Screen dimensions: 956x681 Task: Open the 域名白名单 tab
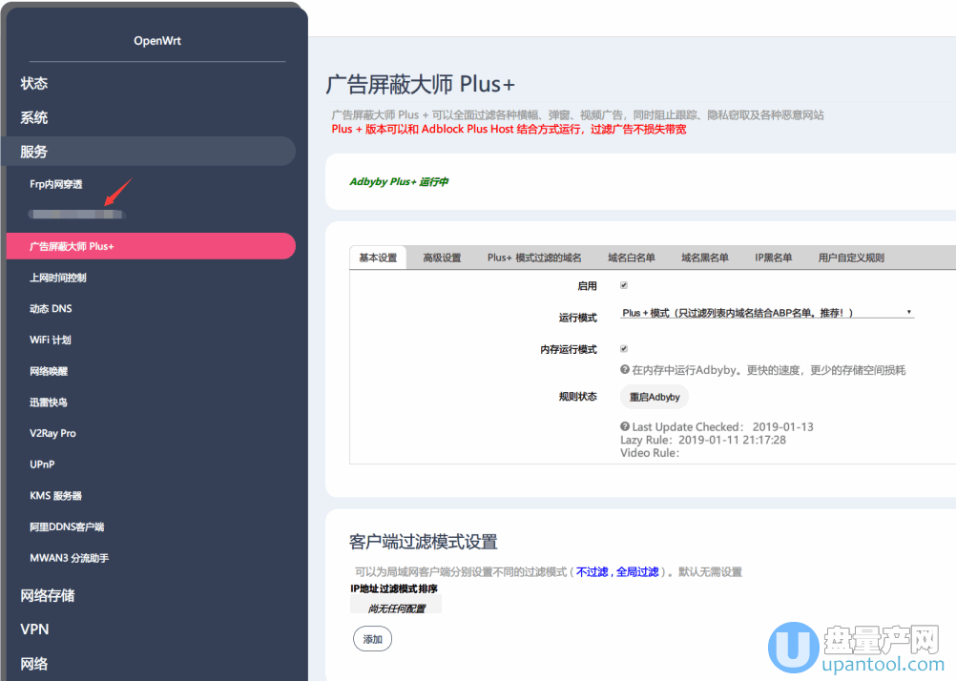(631, 258)
